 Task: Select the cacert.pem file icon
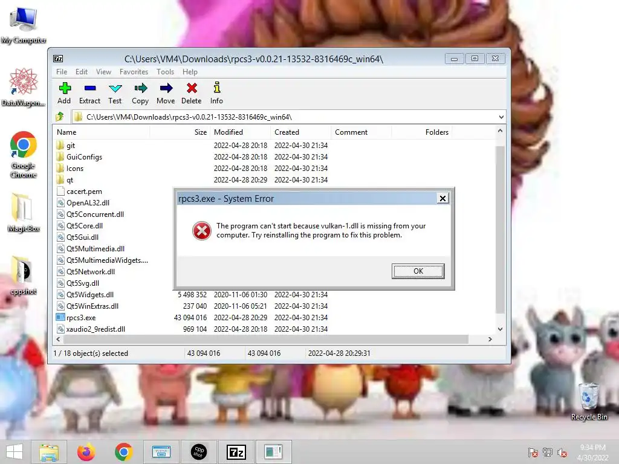pyautogui.click(x=60, y=192)
